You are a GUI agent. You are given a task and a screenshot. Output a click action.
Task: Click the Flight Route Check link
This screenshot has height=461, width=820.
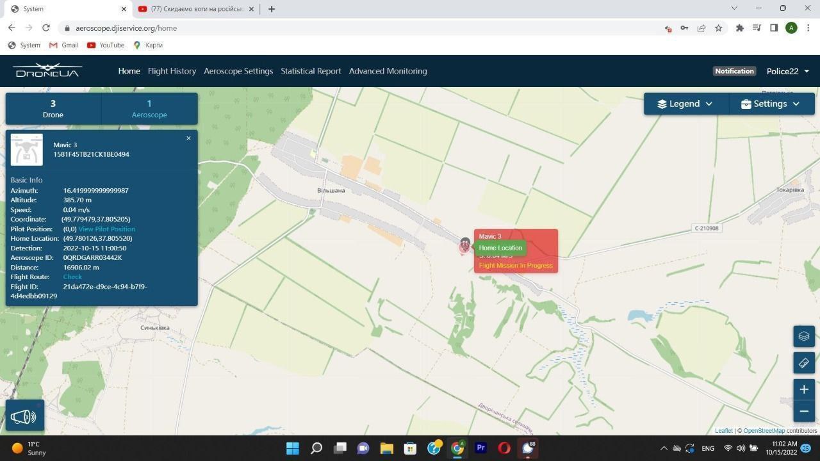(72, 277)
